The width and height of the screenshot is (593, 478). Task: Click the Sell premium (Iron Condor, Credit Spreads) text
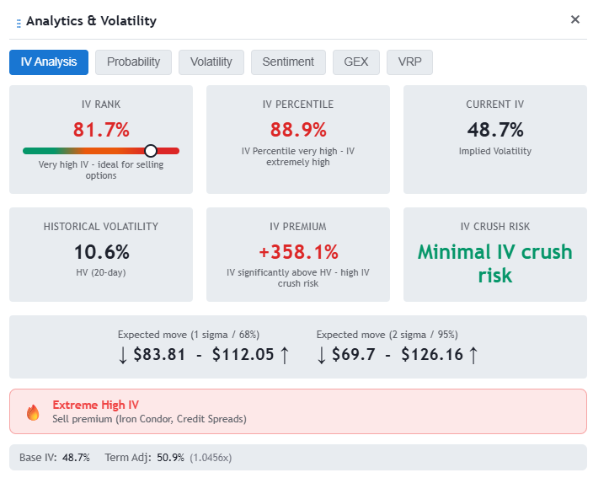tap(149, 419)
